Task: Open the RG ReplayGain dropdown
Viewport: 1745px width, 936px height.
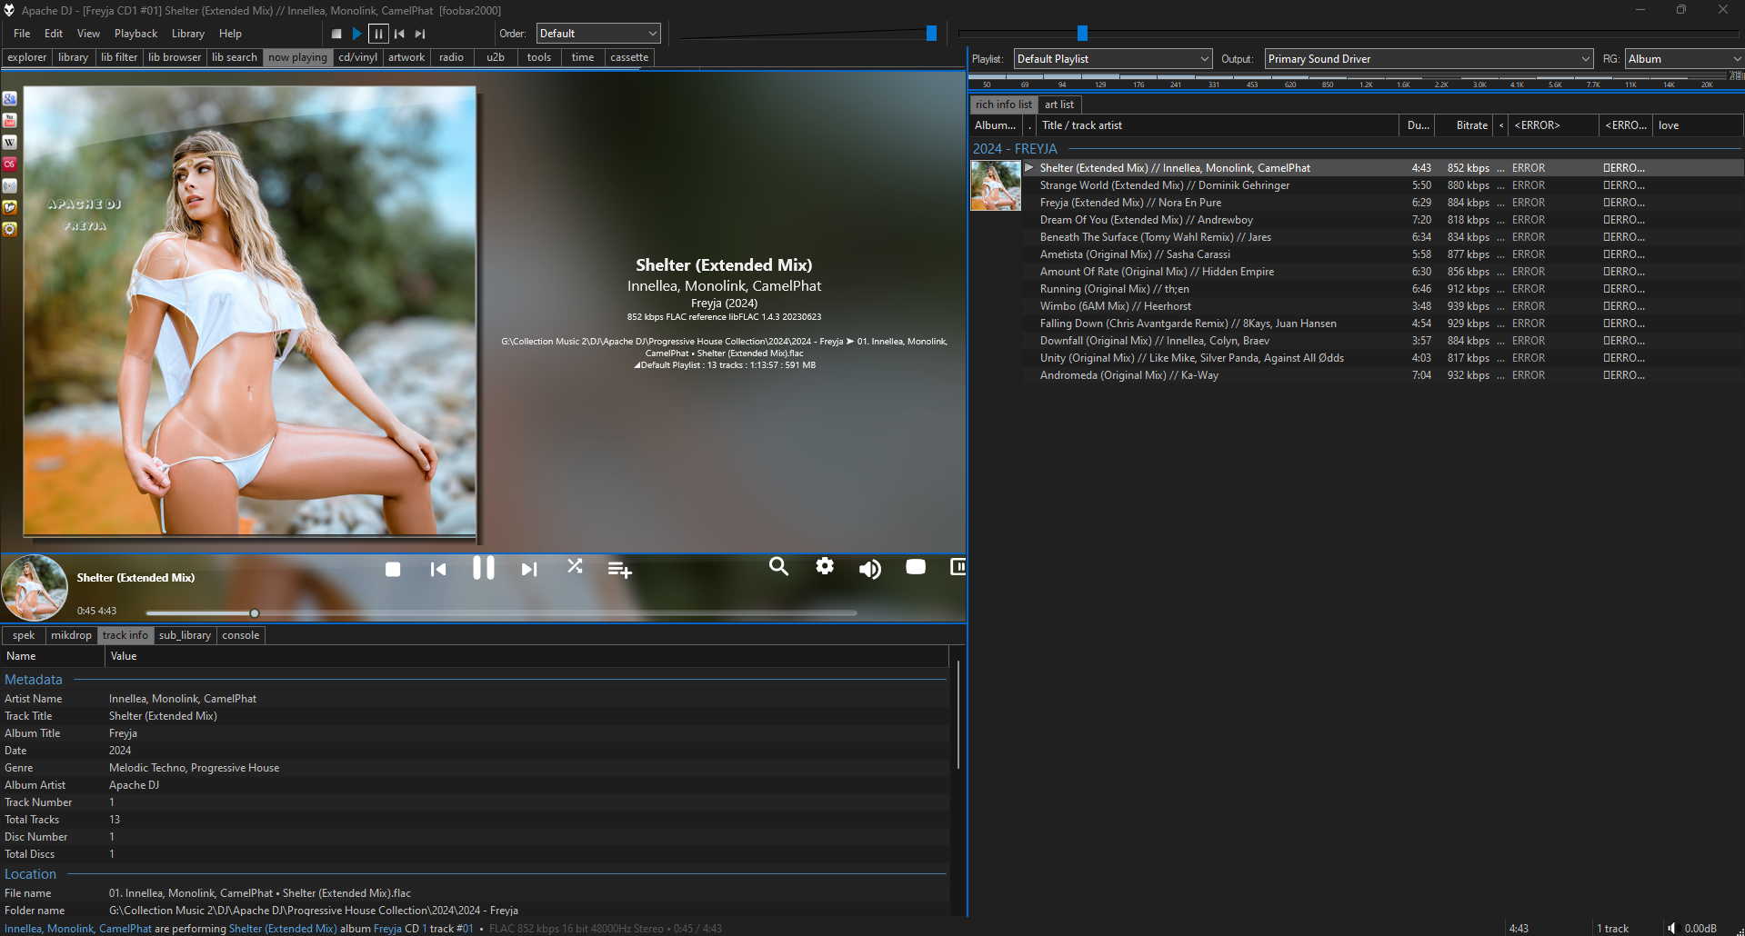Action: 1684,59
